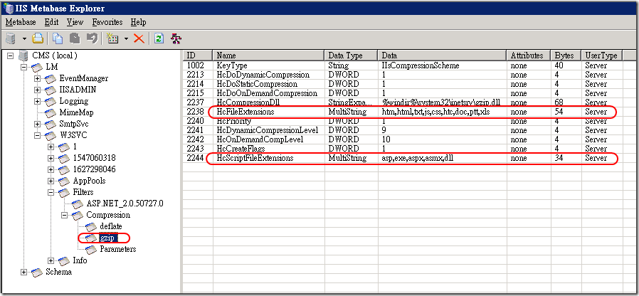Click the copy toolbar icon

click(58, 38)
